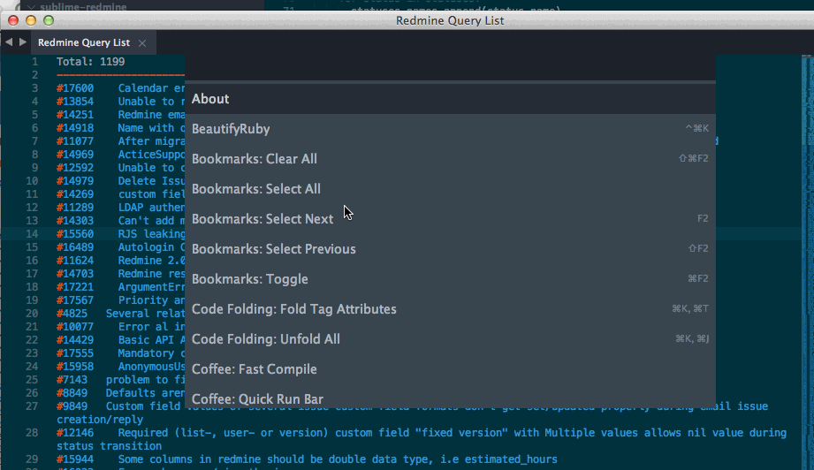Select the Redmine Query List tab
The height and width of the screenshot is (470, 814).
[84, 42]
